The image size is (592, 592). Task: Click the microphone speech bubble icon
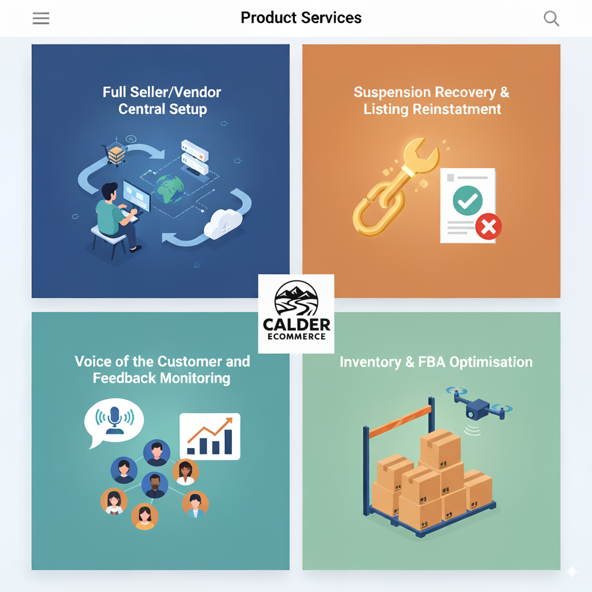pos(113,420)
